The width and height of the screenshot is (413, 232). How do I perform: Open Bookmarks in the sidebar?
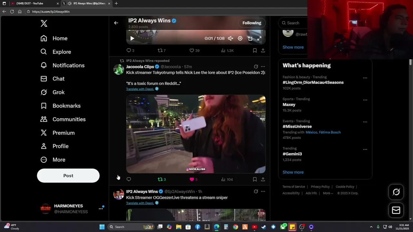[60, 106]
